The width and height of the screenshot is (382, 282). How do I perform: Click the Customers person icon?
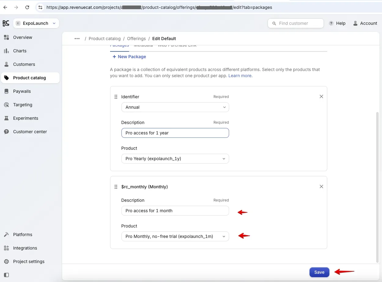click(6, 64)
